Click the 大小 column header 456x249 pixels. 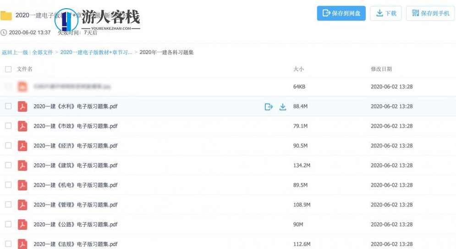click(298, 69)
